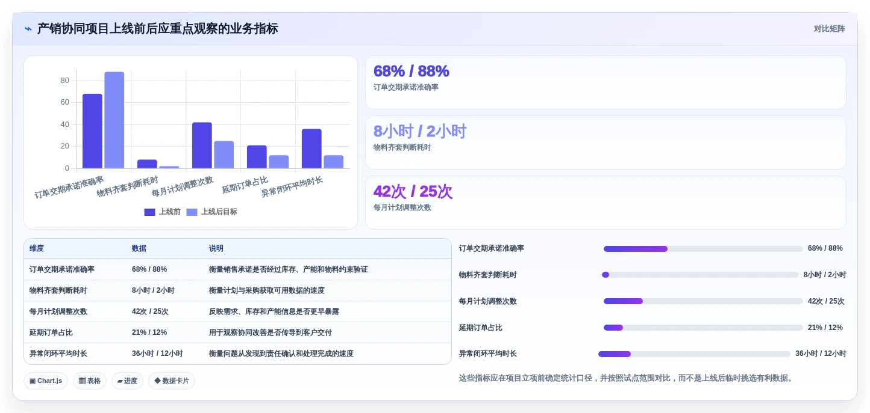Click the 上线前 bar for 延期订单占比
Image resolution: width=870 pixels, height=413 pixels.
click(257, 157)
